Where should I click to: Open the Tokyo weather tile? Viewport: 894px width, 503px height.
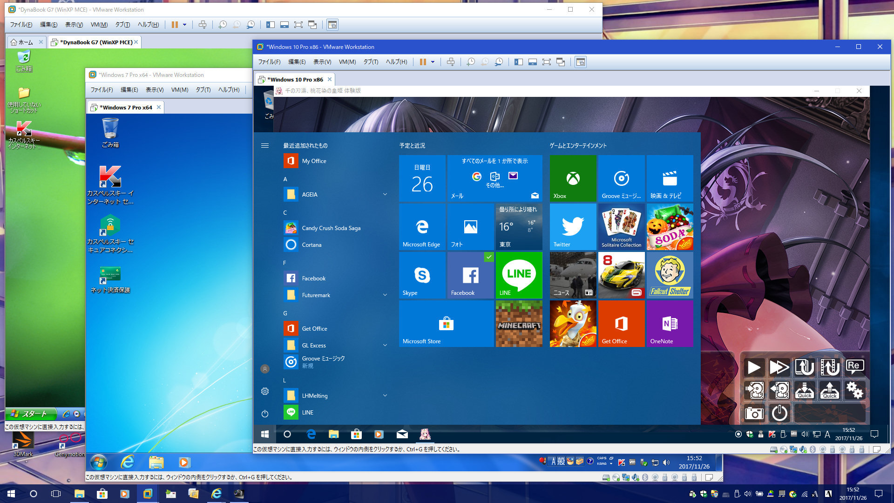coord(519,227)
